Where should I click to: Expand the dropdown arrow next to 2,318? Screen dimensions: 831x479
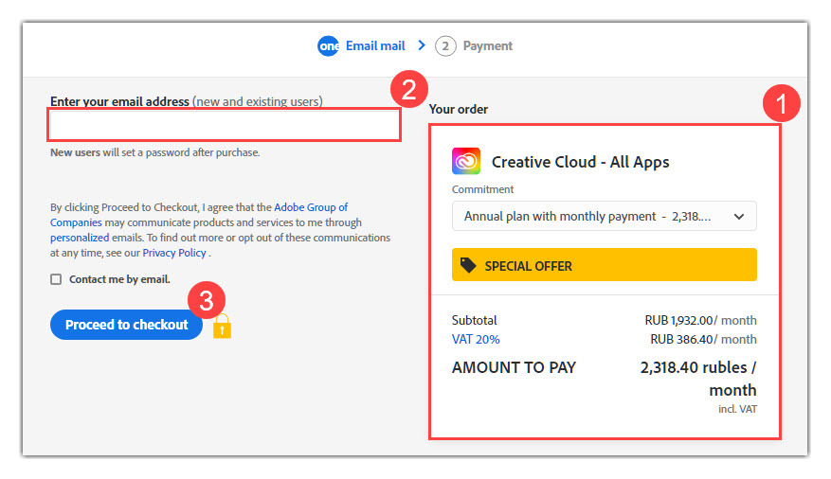[739, 217]
